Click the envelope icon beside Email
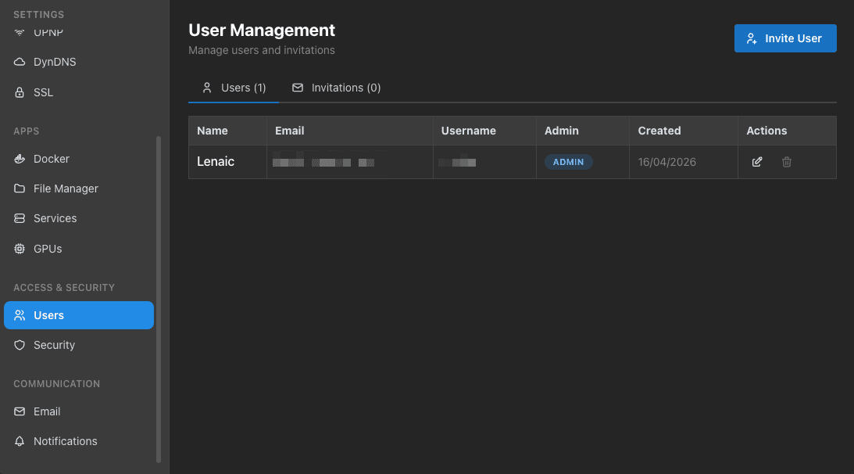This screenshot has width=854, height=474. (20, 411)
